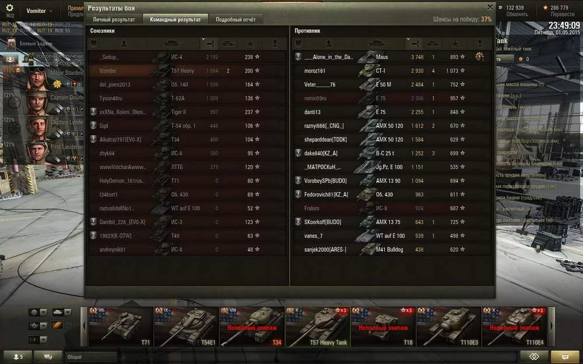This screenshot has height=364, width=583.
Task: Sort enemy team by player name icon
Action: [x=329, y=44]
